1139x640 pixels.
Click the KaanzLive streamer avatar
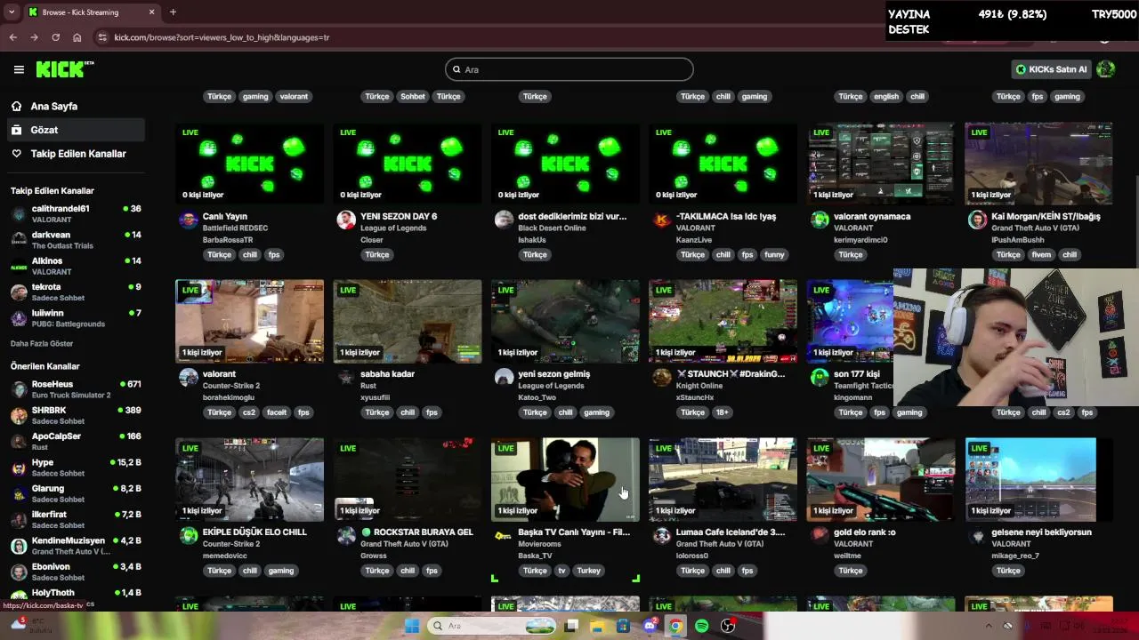662,220
